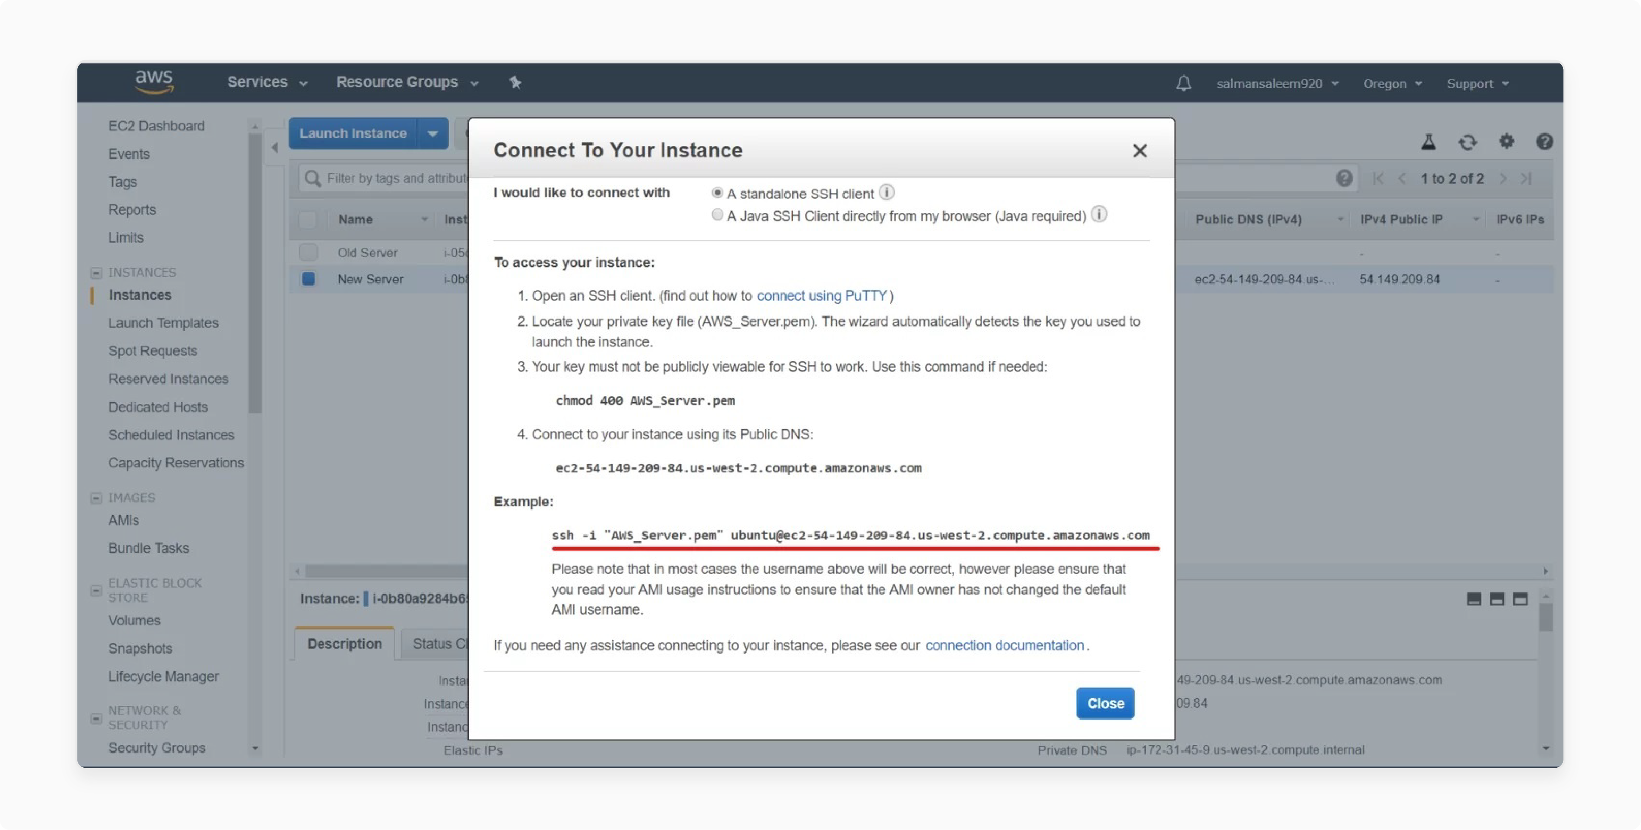
Task: Sort by the Name column dropdown
Action: click(424, 219)
